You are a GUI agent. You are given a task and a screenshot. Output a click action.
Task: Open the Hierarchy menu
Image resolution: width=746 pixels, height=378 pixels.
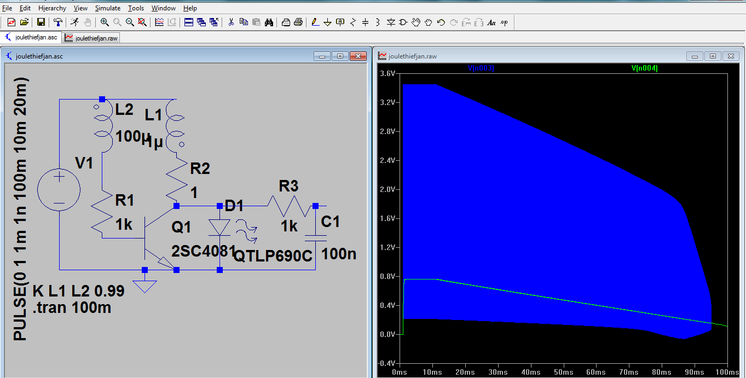53,8
